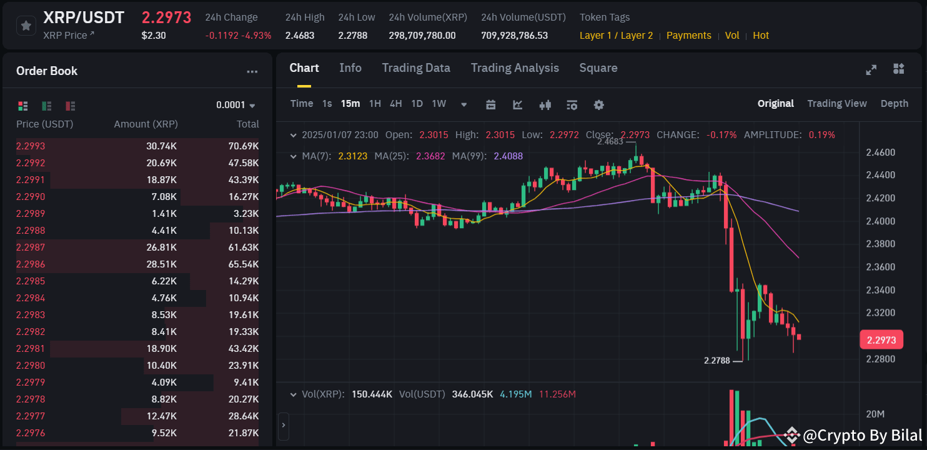Screen dimensions: 927x450
Task: Click the 2.4683 high price marker
Action: coord(610,141)
